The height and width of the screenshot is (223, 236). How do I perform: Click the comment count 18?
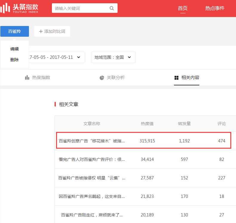[222, 196]
